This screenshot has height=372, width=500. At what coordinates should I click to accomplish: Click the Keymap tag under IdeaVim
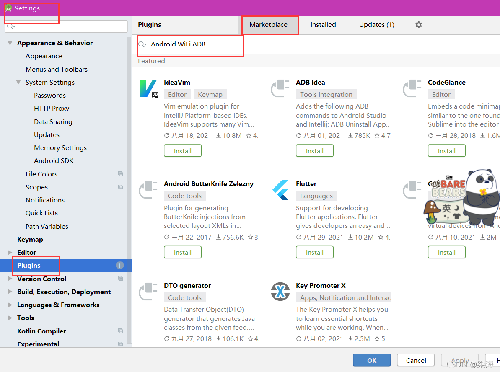[210, 94]
